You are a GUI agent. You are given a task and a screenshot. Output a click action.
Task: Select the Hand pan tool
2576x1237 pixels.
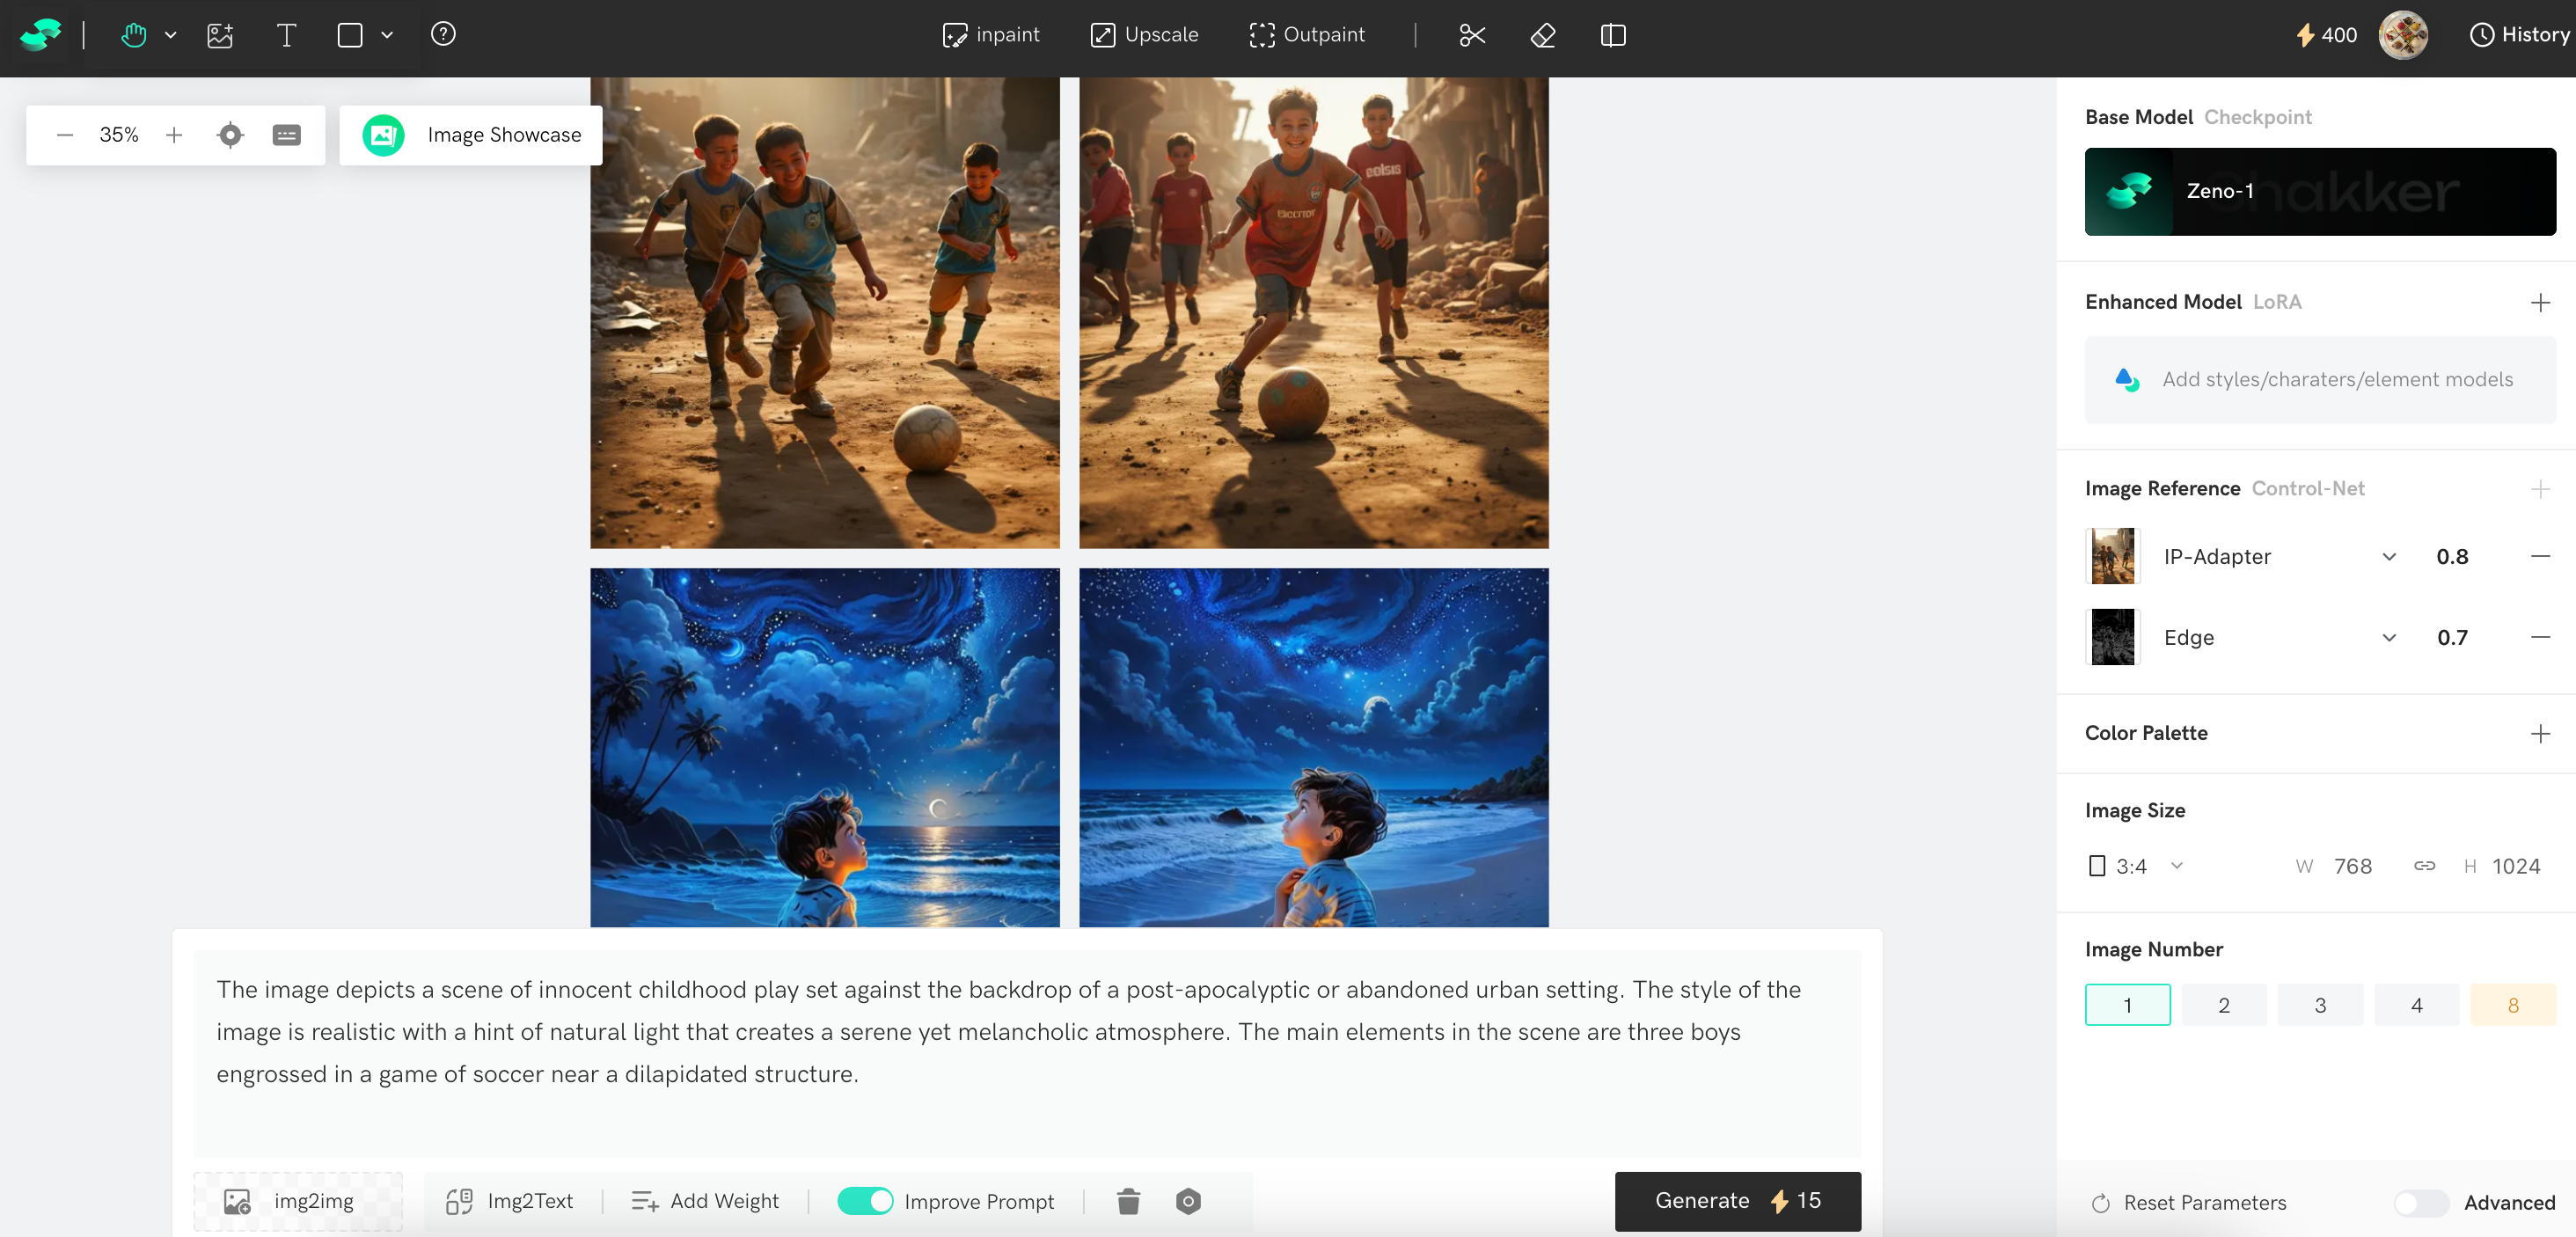click(x=133, y=35)
